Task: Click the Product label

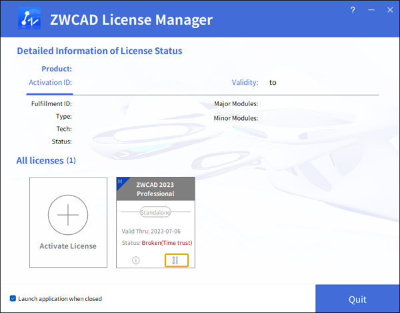Action: coord(57,69)
